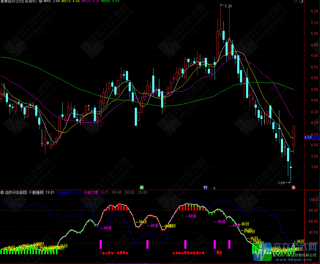The image size is (320, 264).
Task: Click the panel toggle icon at top-right
Action: pos(301,1)
